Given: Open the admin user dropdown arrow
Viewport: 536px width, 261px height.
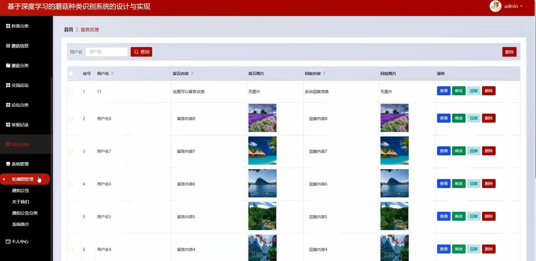Looking at the screenshot, I should click(x=521, y=6).
